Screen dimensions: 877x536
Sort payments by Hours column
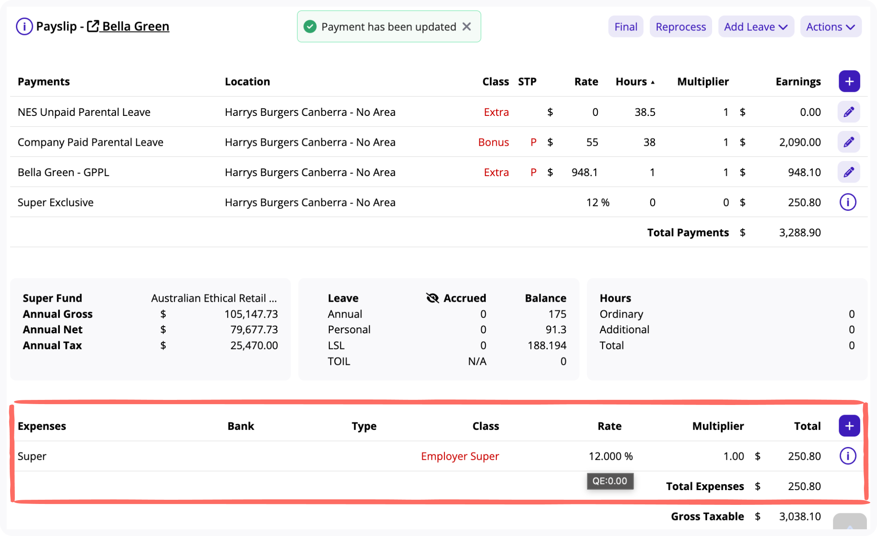(635, 81)
